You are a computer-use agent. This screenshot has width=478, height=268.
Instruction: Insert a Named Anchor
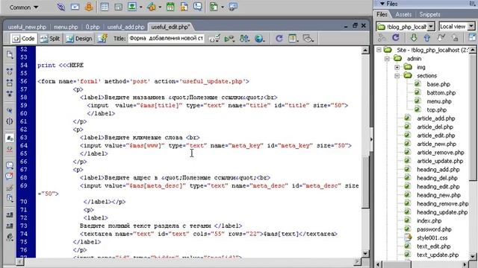pos(89,7)
